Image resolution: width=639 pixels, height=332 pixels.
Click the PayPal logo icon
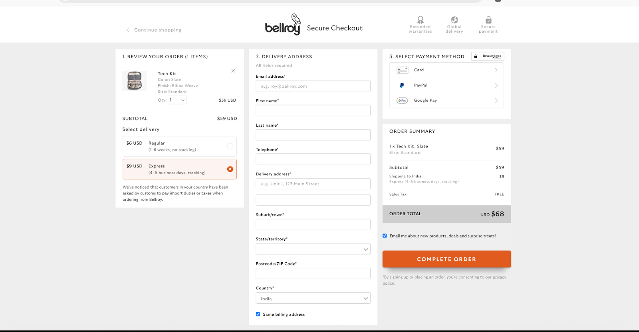pyautogui.click(x=402, y=85)
